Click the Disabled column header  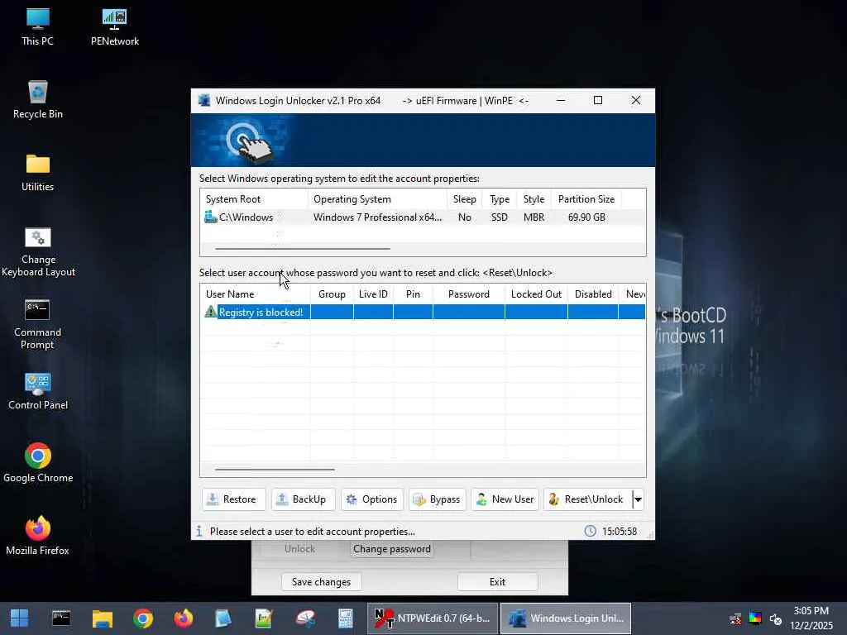(x=592, y=294)
